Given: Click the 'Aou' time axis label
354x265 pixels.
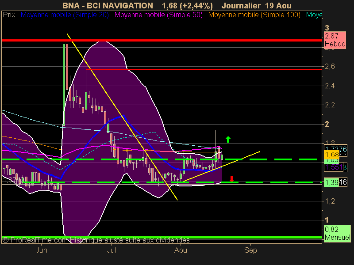Looking at the screenshot, I should pos(181,250).
